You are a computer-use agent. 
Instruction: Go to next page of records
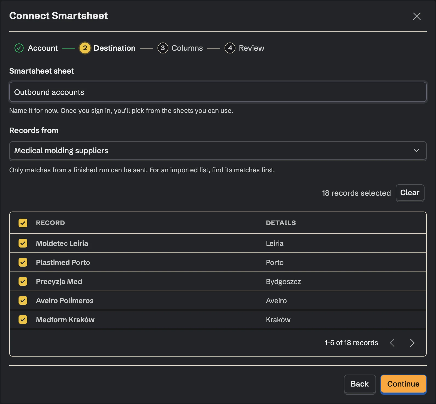(412, 343)
